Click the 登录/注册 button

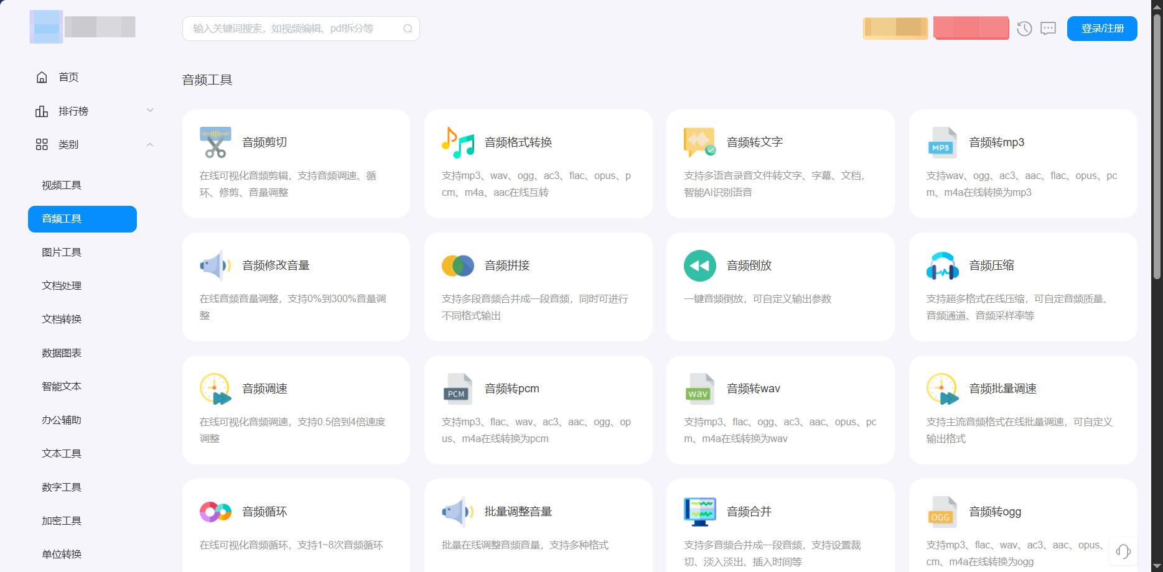point(1102,29)
